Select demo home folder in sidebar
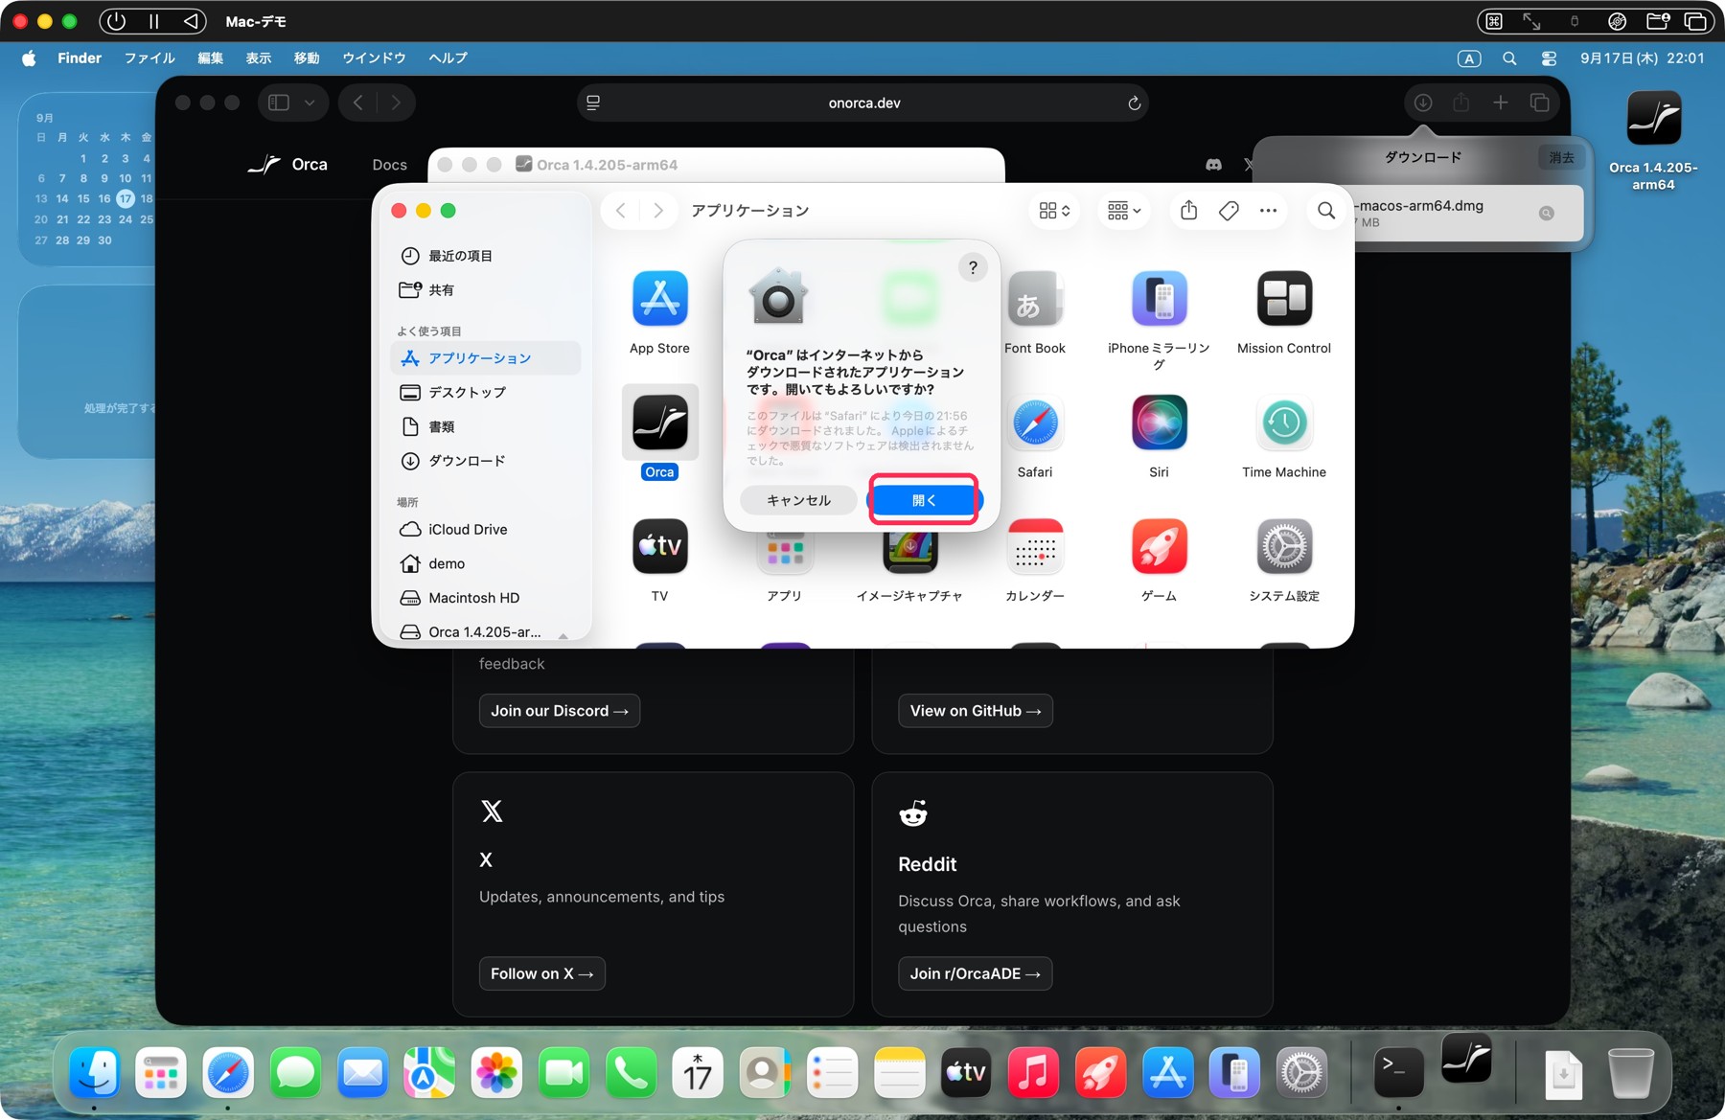The height and width of the screenshot is (1120, 1725). (487, 563)
